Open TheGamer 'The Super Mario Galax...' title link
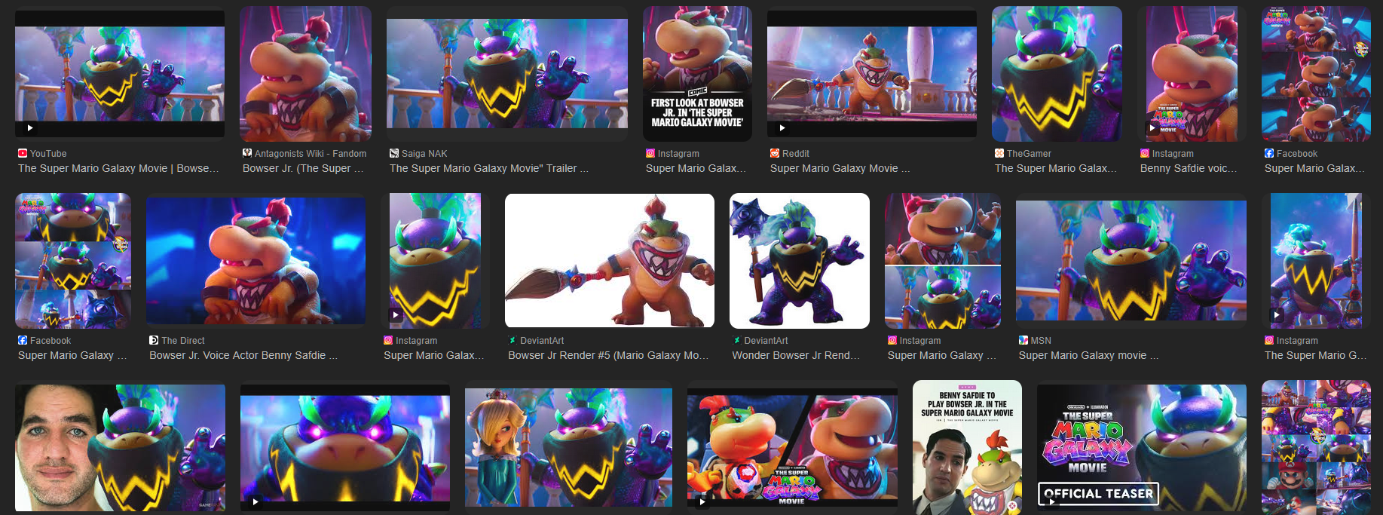This screenshot has width=1383, height=515. pyautogui.click(x=1056, y=168)
